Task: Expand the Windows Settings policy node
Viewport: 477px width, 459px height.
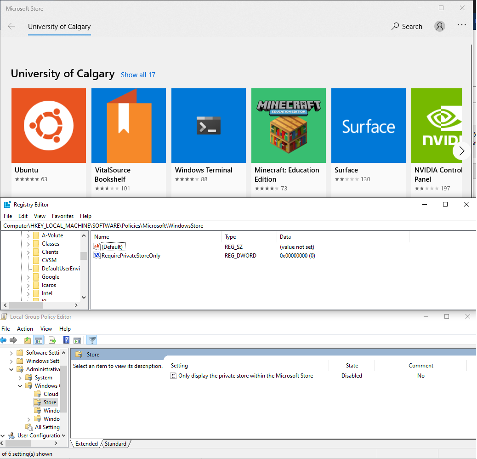Action: (x=11, y=361)
